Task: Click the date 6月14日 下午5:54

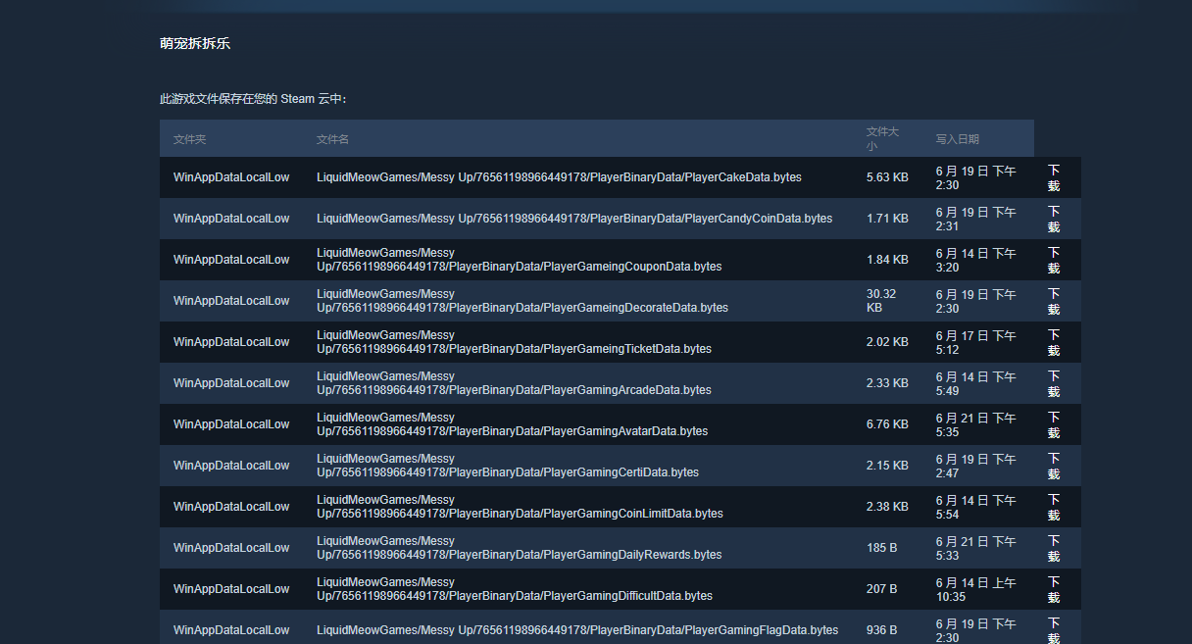Action: coord(976,507)
